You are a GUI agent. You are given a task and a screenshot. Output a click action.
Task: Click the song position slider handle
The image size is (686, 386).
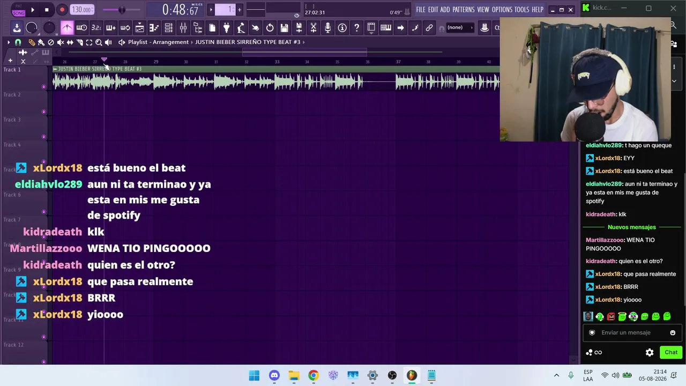tap(122, 10)
